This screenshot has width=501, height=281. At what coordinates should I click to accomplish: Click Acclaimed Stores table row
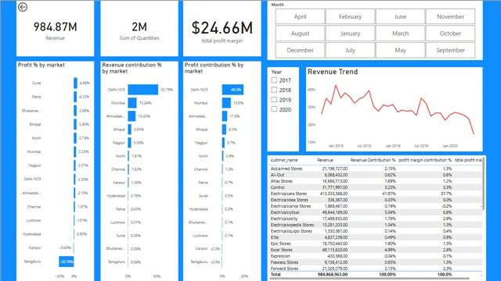coord(376,169)
